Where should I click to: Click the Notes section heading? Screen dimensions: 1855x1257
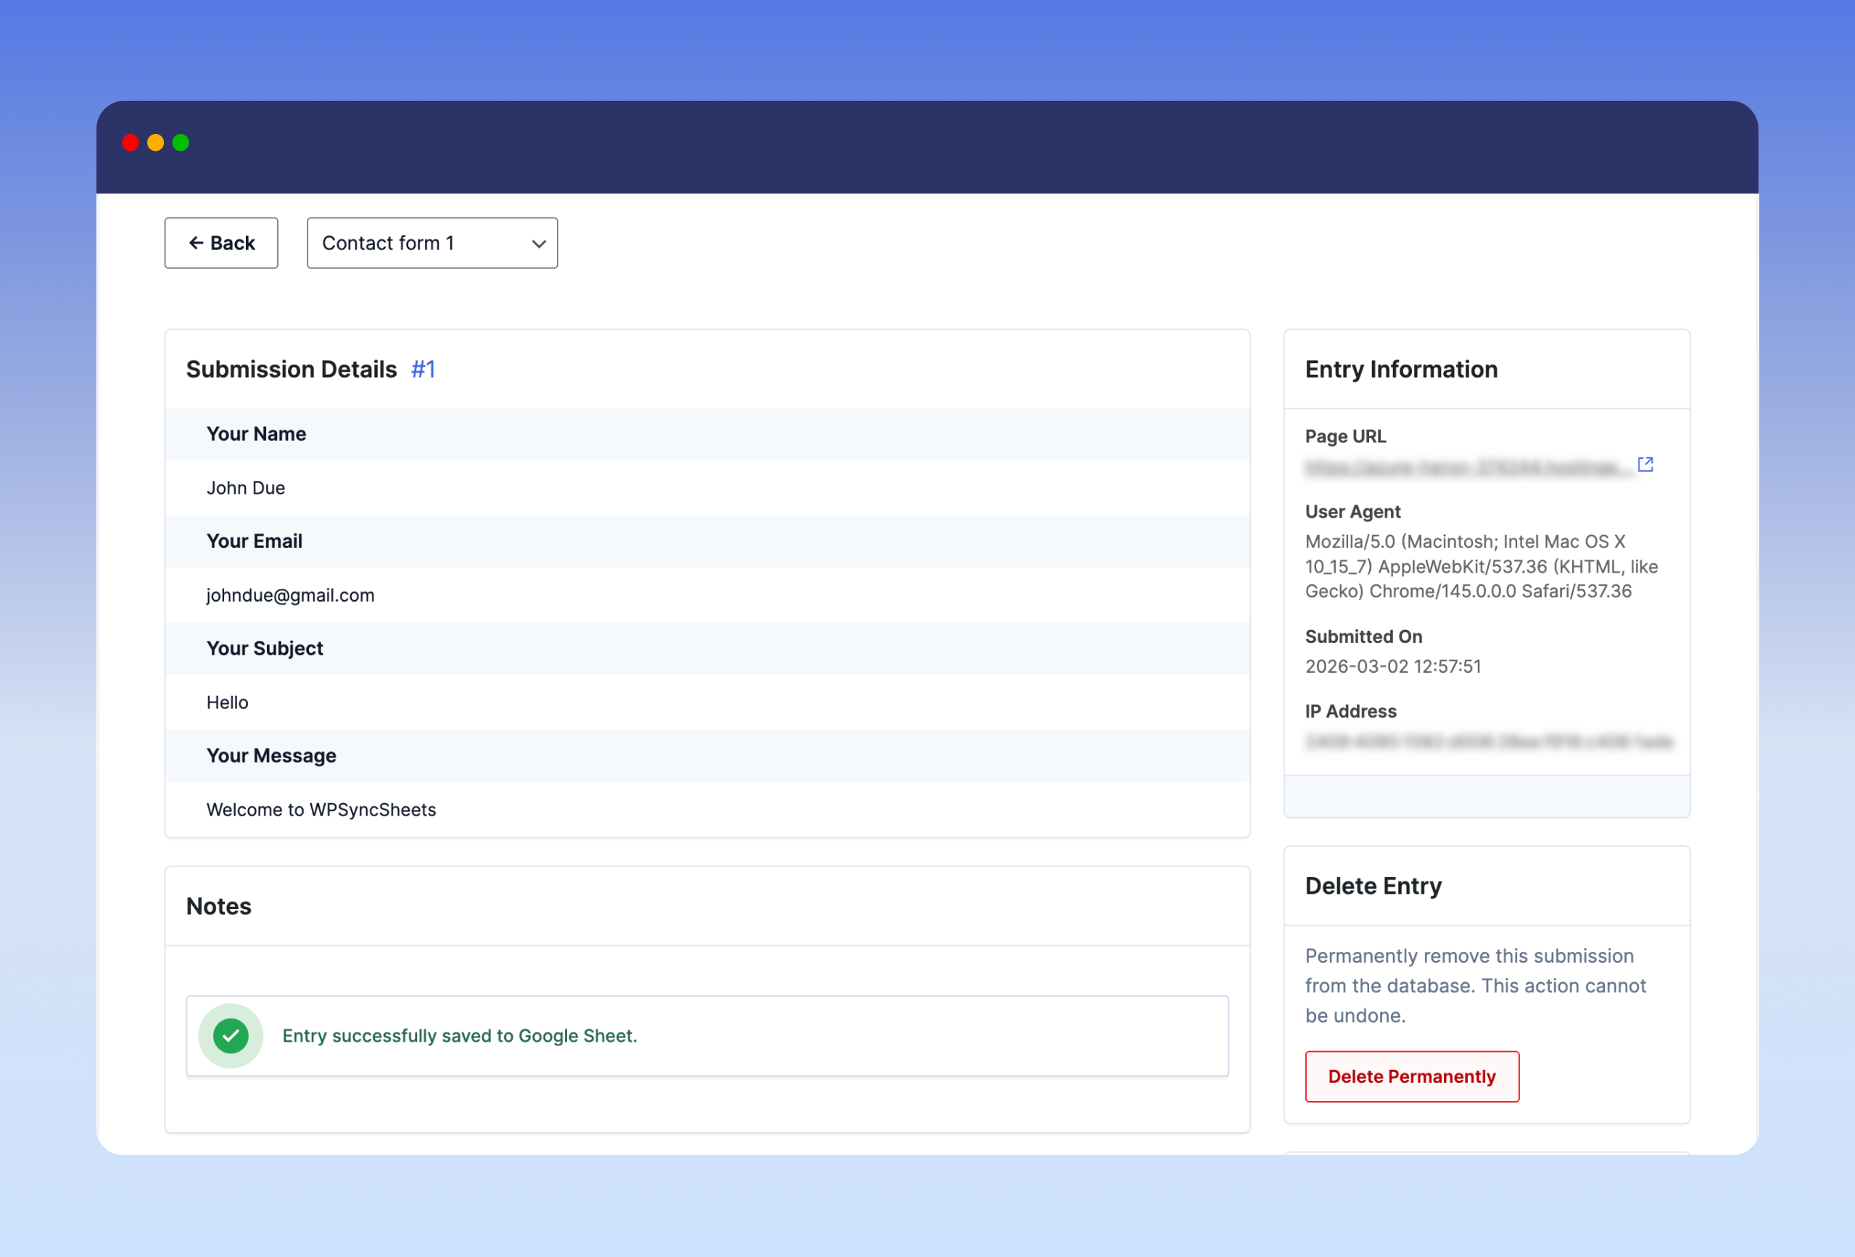point(219,906)
